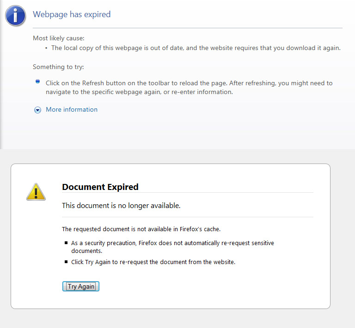This screenshot has width=355, height=328.
Task: Click the blue information circle icon
Action: point(15,15)
